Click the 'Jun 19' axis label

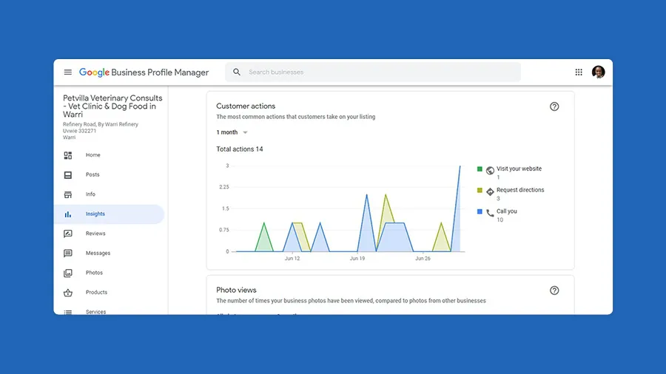[357, 258]
